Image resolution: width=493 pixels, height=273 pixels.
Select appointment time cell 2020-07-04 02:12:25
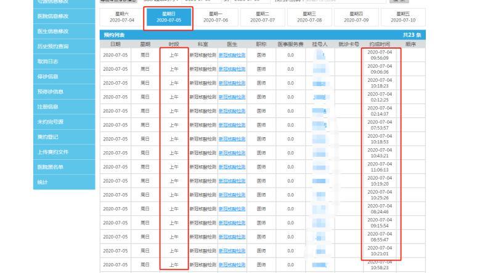click(x=380, y=97)
